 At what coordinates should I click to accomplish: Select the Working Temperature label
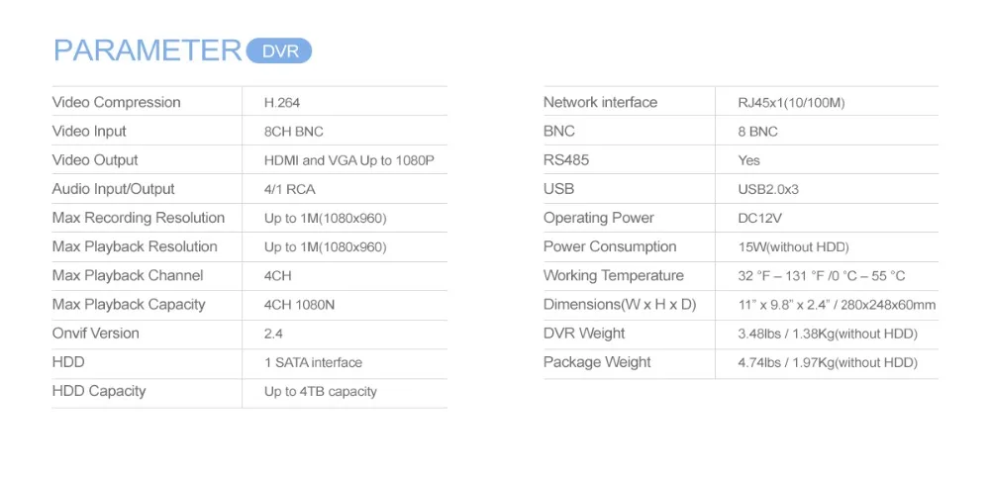(614, 276)
